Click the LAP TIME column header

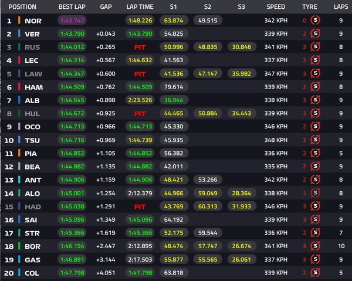[x=140, y=7]
